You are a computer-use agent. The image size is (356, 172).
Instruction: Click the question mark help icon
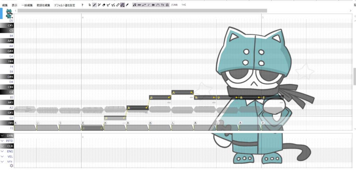(82, 5)
